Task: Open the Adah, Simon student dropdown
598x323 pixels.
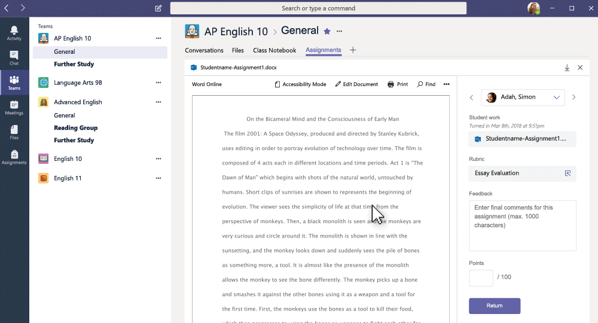Action: pos(523,97)
